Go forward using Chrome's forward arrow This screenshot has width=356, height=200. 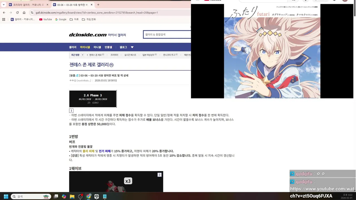coord(11,12)
